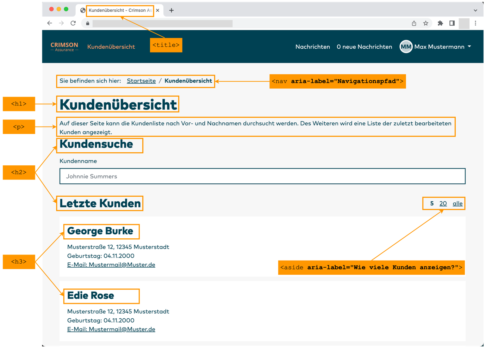Click the 'Sie befinden sich hier:' breadcrumb label
Screen dimensions: 486x349
[x=90, y=81]
